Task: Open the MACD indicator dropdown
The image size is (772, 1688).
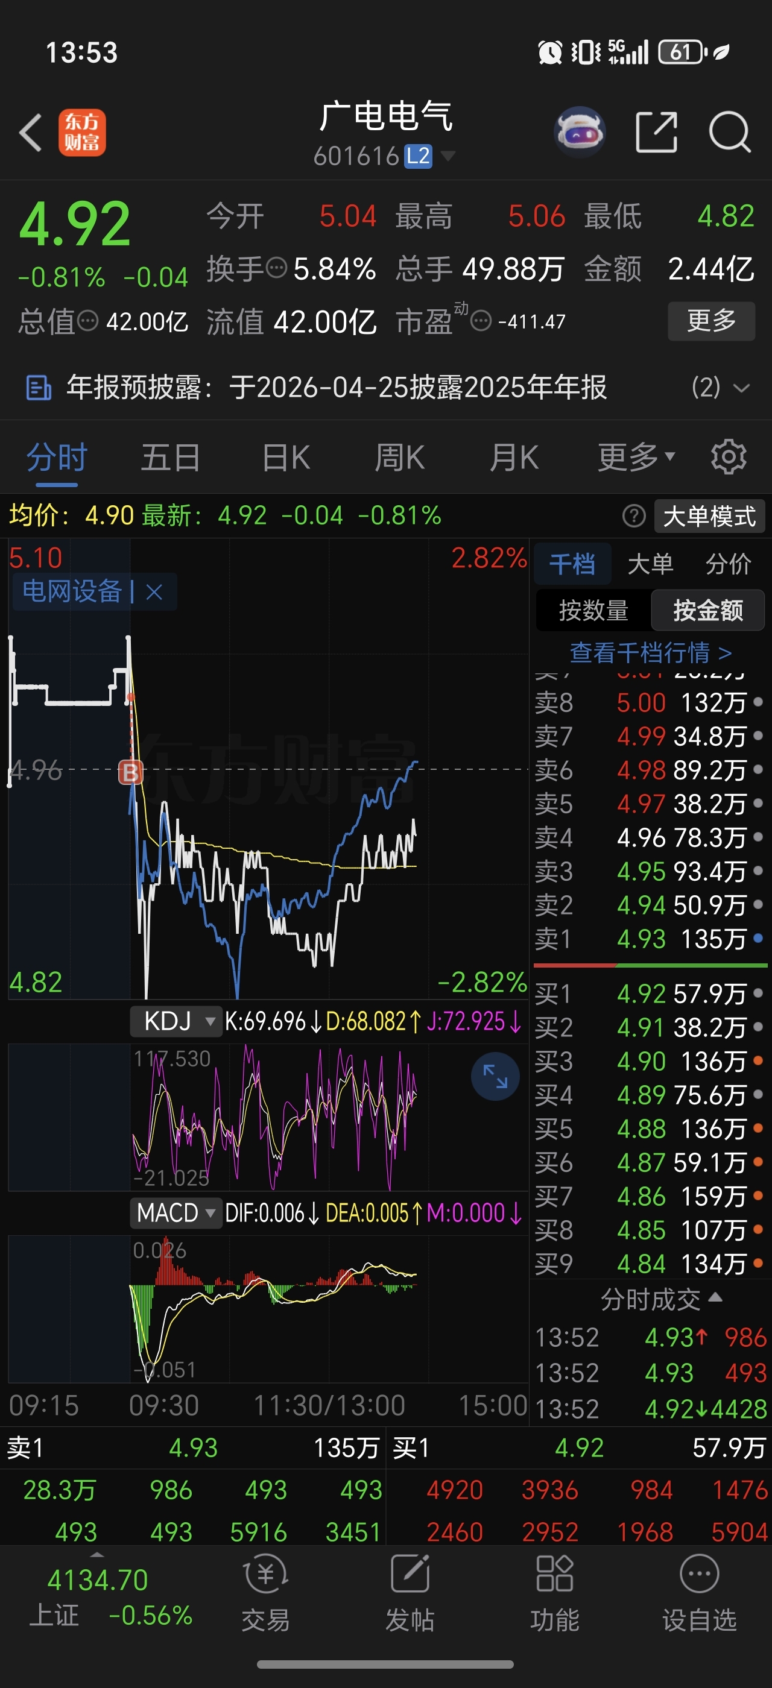Action: [177, 1213]
